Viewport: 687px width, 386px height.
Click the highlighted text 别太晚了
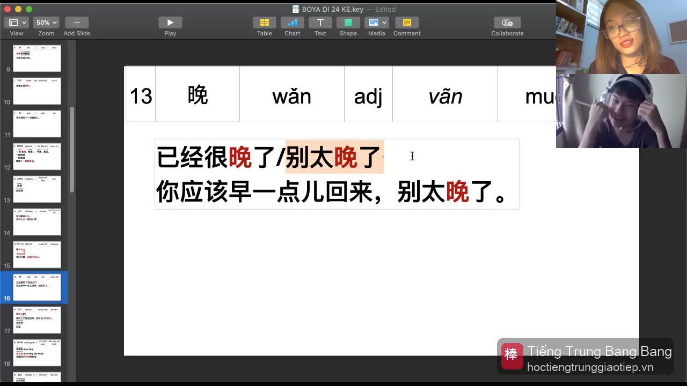pyautogui.click(x=334, y=158)
